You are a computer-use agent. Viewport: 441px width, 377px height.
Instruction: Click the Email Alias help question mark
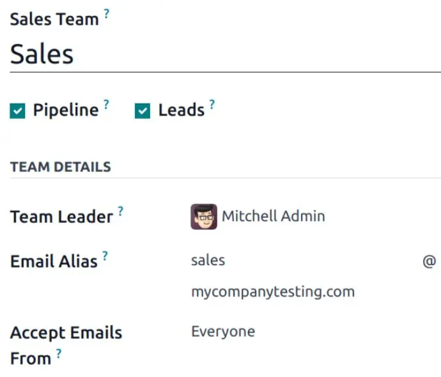(105, 256)
